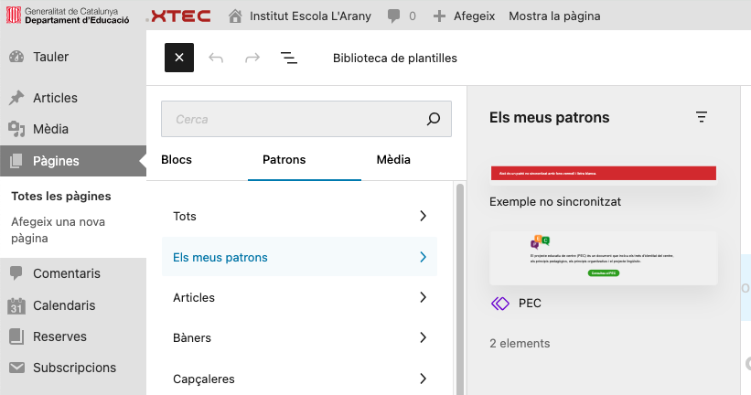Click the Cerca search field

click(306, 119)
